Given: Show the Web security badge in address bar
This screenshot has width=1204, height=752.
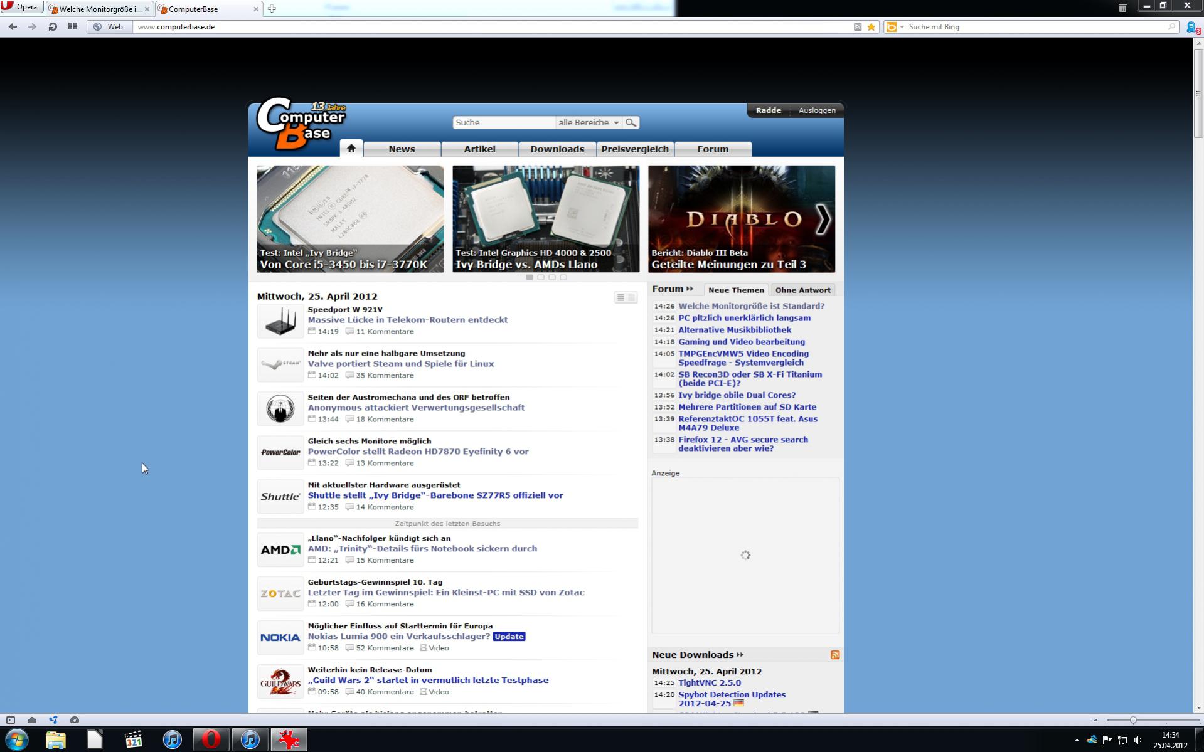Looking at the screenshot, I should point(109,27).
